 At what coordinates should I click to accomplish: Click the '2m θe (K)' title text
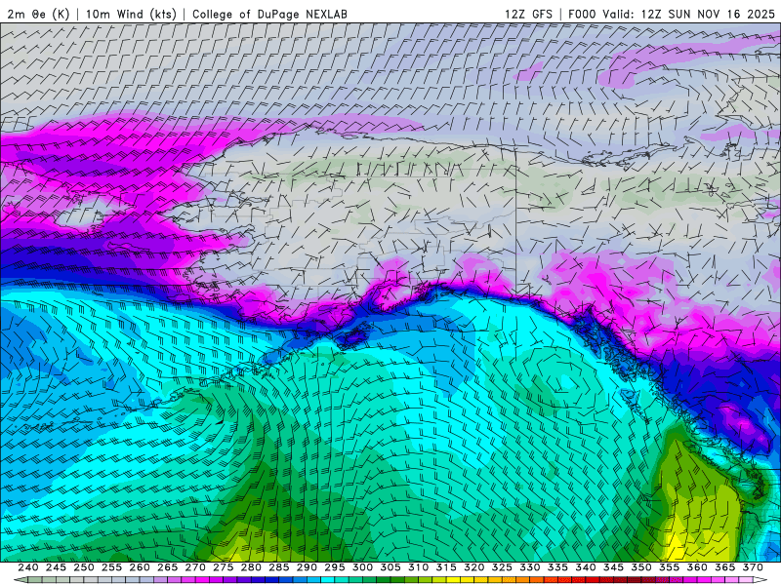[x=38, y=14]
